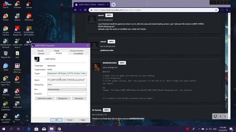This screenshot has width=236, height=132.
Task: Reply to the SKIDROWCODEX comment
Action: coord(122,63)
